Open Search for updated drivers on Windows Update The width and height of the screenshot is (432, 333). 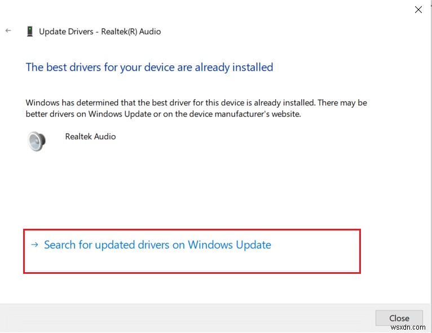157,245
